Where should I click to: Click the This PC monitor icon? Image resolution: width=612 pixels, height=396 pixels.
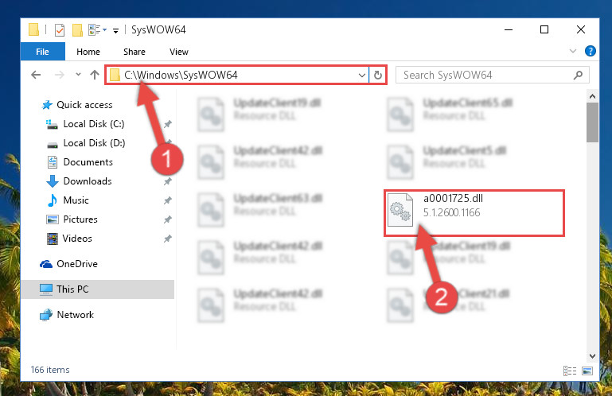coord(46,289)
